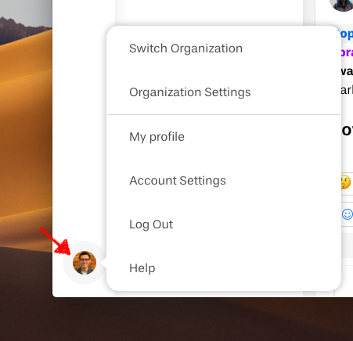
Task: Go to My profile
Action: click(157, 137)
